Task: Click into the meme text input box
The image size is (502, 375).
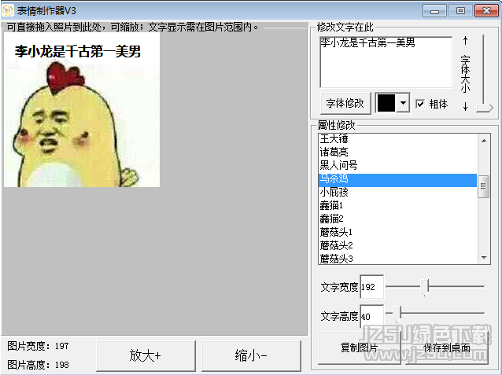Action: [386, 62]
